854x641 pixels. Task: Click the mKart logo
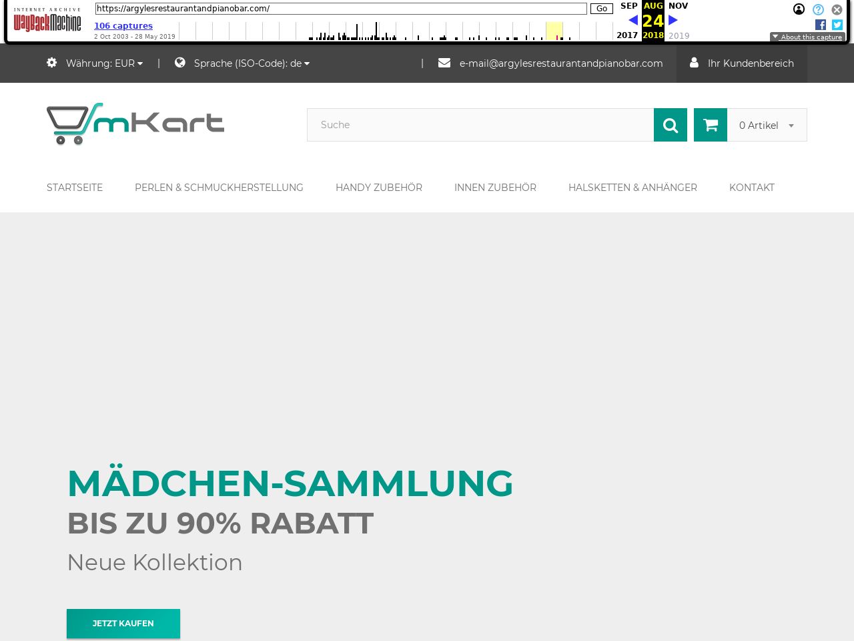click(135, 124)
